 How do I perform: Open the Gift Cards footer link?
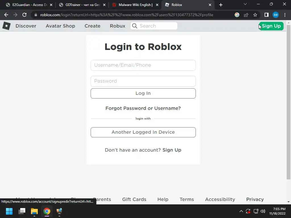(134, 199)
